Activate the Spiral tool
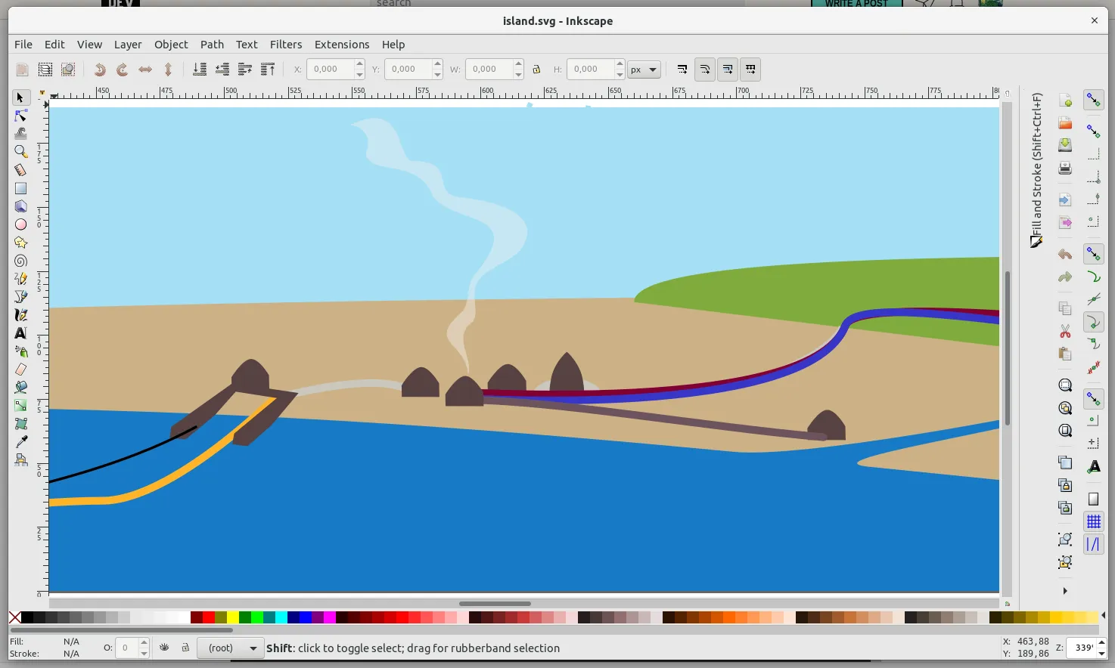1115x668 pixels. point(20,261)
